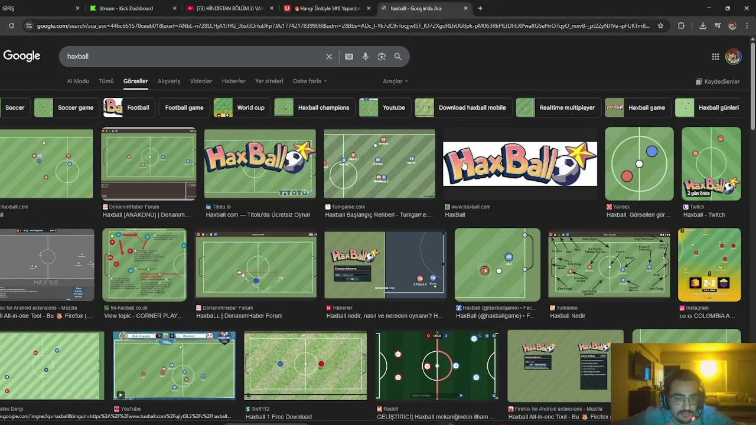Switch to the Hangi Ünlüyle tab
Viewport: 756px width, 425px height.
point(327,8)
